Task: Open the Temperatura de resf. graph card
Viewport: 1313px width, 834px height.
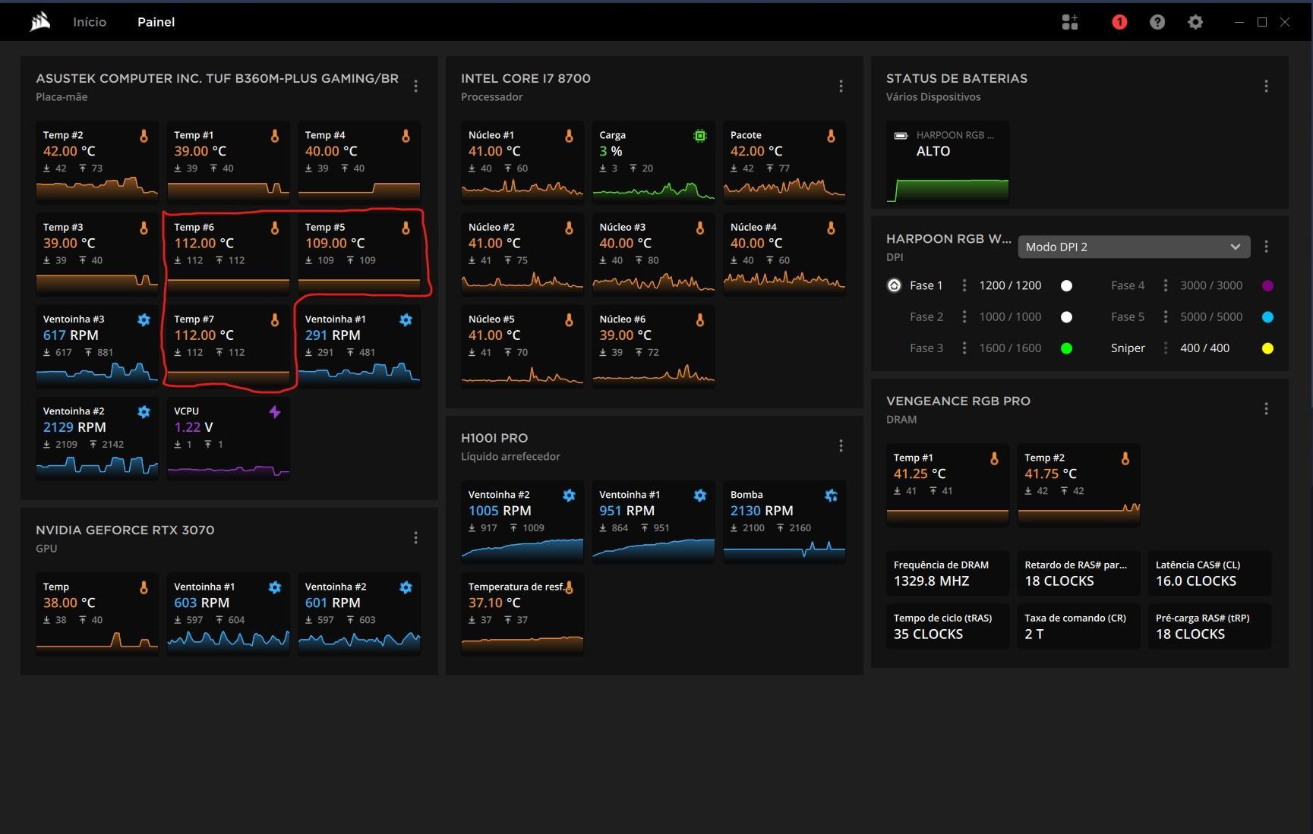Action: (522, 614)
